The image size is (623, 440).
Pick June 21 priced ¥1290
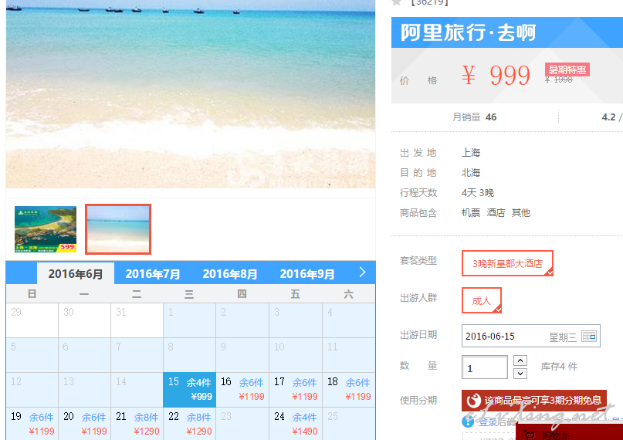tap(137, 423)
